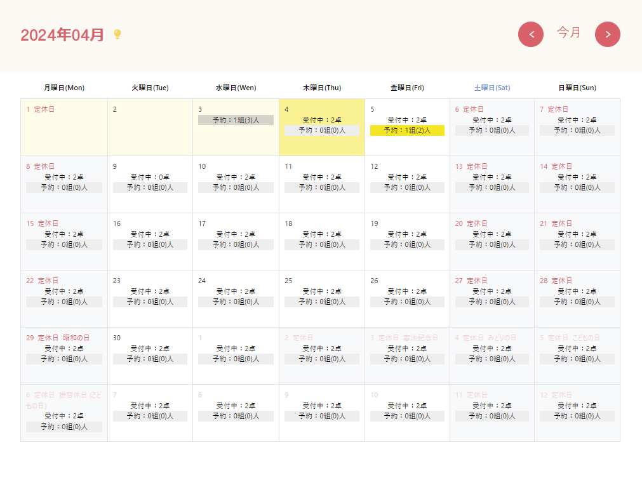
Task: Select April 21 Sunday 定休日 label
Action: [x=561, y=223]
